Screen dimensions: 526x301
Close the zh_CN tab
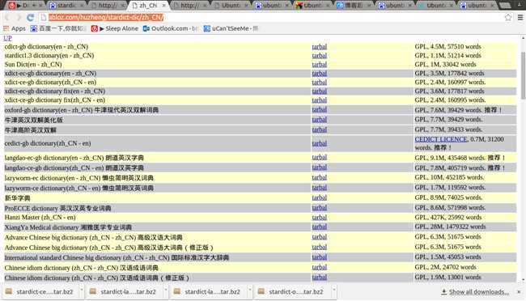pos(163,6)
